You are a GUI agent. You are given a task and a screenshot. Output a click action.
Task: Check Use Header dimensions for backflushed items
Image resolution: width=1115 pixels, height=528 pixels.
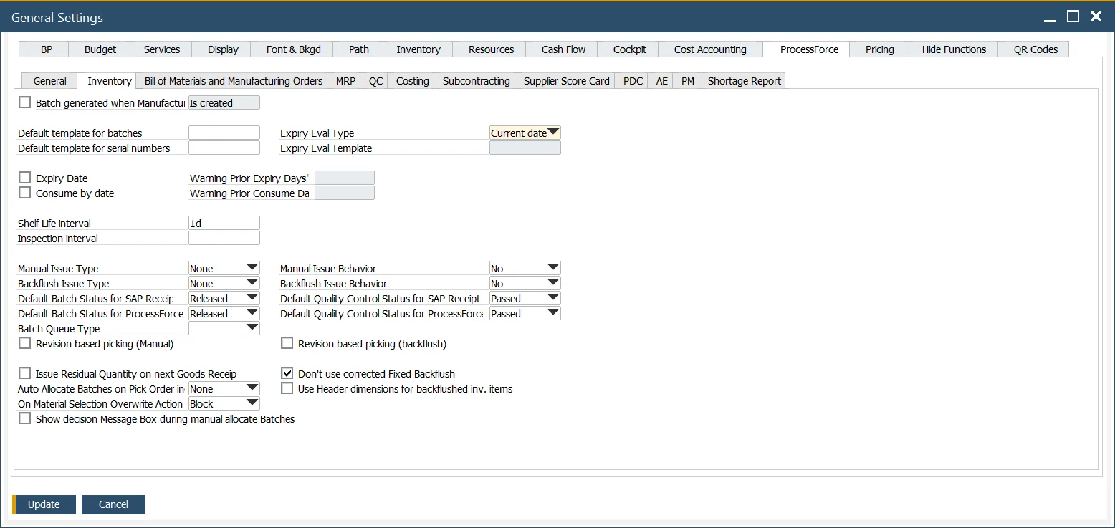287,388
